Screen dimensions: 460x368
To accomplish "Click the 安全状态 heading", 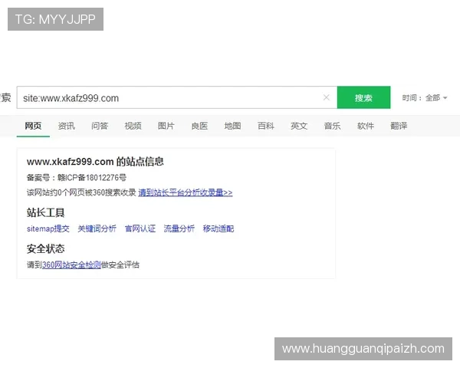I will click(46, 249).
